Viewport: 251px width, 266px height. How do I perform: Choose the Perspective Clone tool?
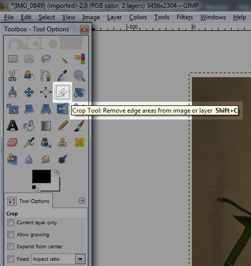pyautogui.click(x=12, y=159)
